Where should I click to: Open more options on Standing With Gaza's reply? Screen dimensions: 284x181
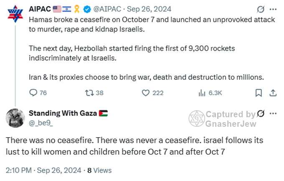point(273,113)
